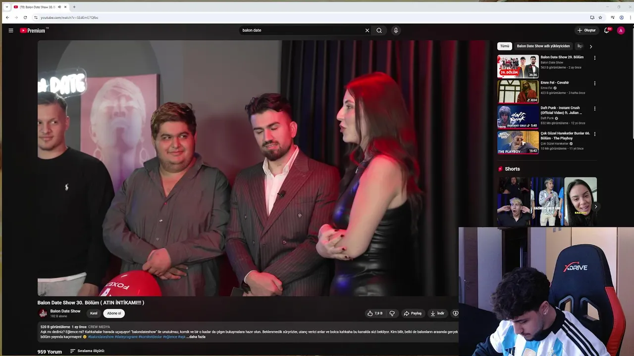The width and height of the screenshot is (634, 356).
Task: Dislike the video with the thumbs-down
Action: point(392,313)
